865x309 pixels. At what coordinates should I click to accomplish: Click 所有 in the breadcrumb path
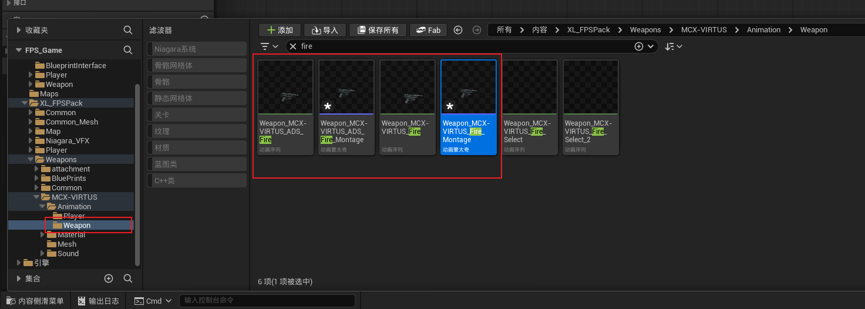(x=504, y=30)
